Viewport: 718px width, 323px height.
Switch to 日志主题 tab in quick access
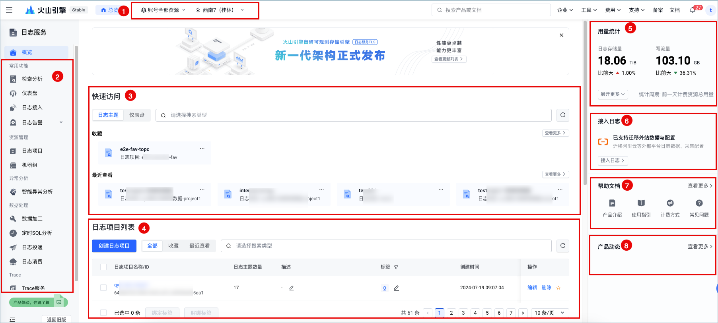click(x=108, y=115)
